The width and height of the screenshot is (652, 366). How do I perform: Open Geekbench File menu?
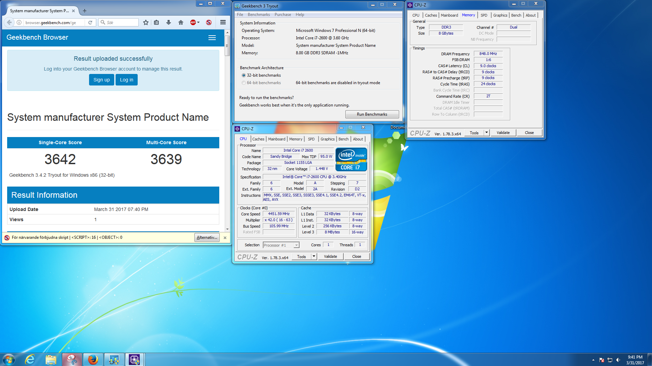point(240,15)
